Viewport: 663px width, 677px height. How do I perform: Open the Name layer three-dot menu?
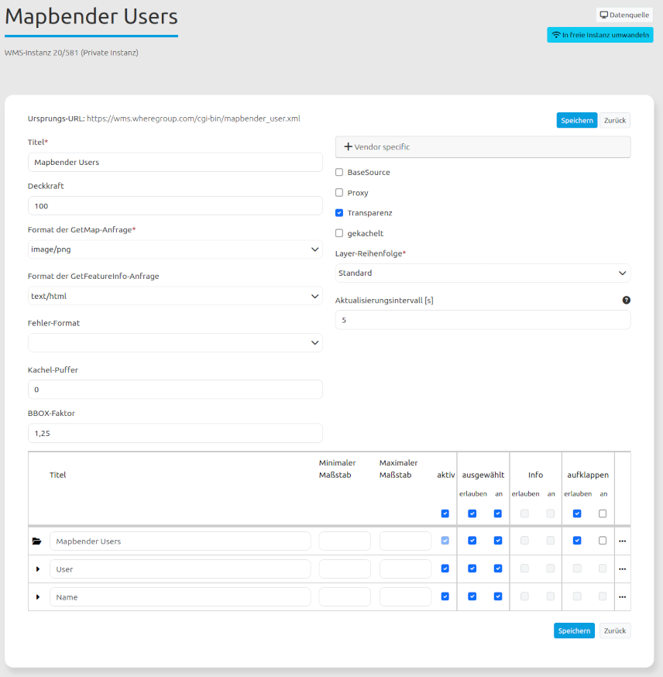(x=622, y=596)
